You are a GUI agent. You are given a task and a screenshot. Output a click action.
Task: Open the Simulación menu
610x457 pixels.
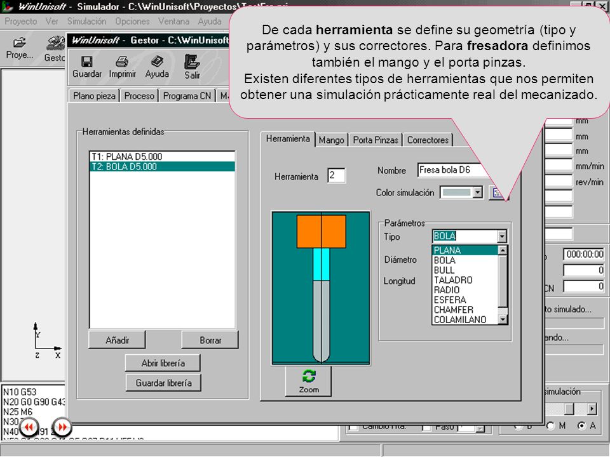86,22
